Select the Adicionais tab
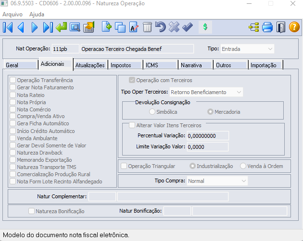303x241 pixels. (x=56, y=64)
